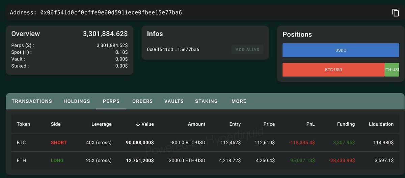405x178 pixels.
Task: Click the 112,462$ entry price
Action: pyautogui.click(x=230, y=143)
